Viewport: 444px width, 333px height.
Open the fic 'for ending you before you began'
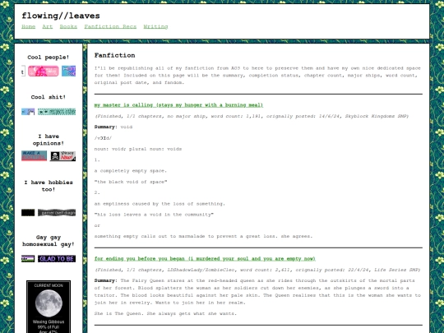[x=205, y=258]
